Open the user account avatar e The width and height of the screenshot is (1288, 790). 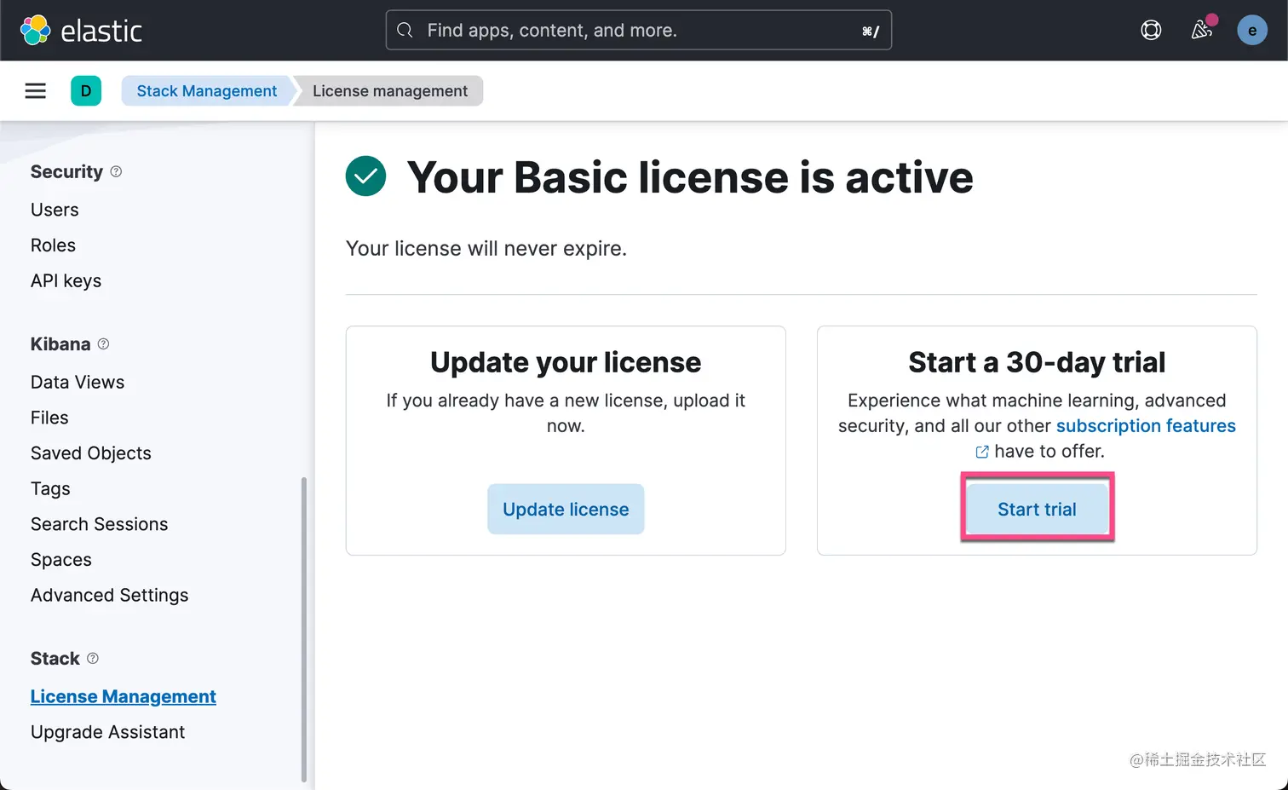point(1252,31)
